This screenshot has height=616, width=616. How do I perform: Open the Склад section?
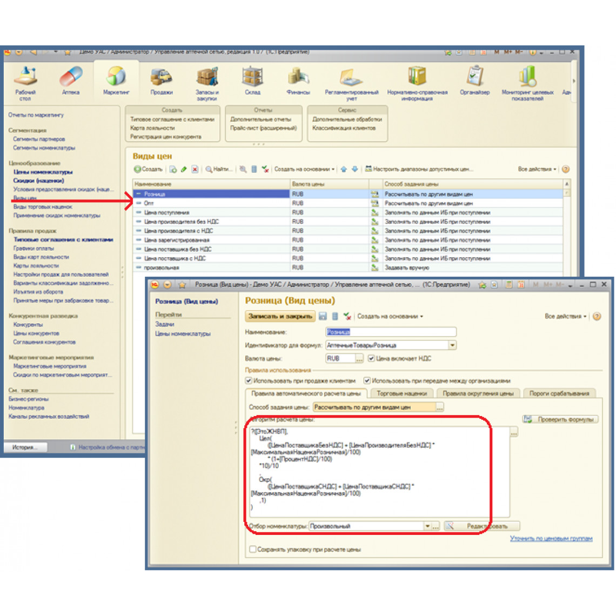(x=252, y=80)
